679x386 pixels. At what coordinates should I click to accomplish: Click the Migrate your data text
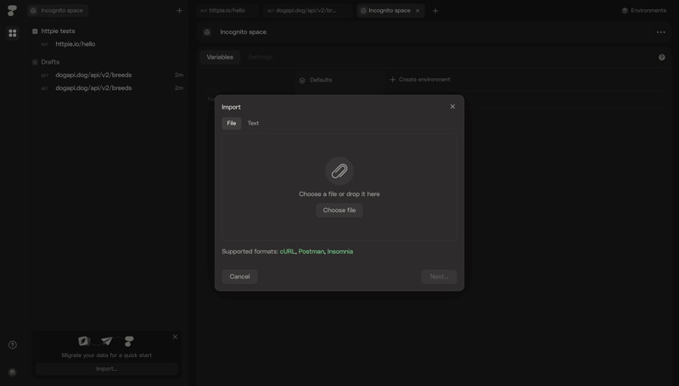[x=107, y=355]
